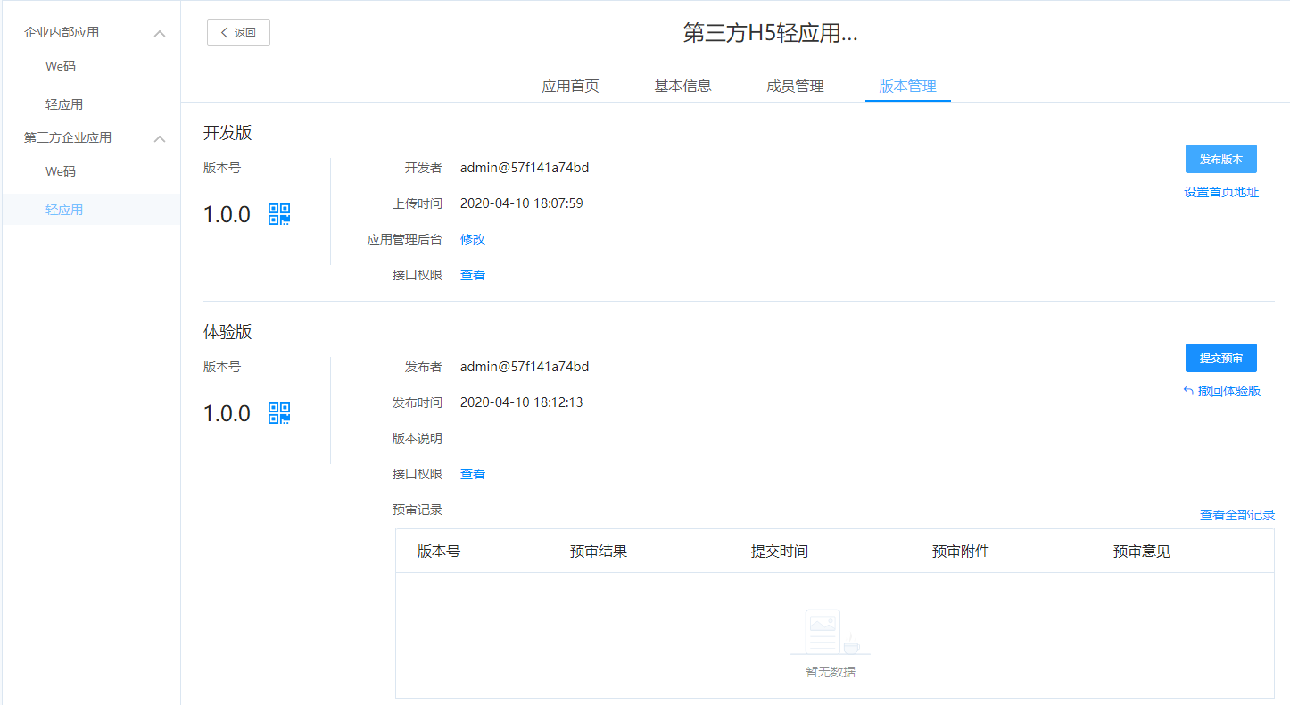Click the 撤回体验版 undo arrow icon
1290x705 pixels.
1188,391
